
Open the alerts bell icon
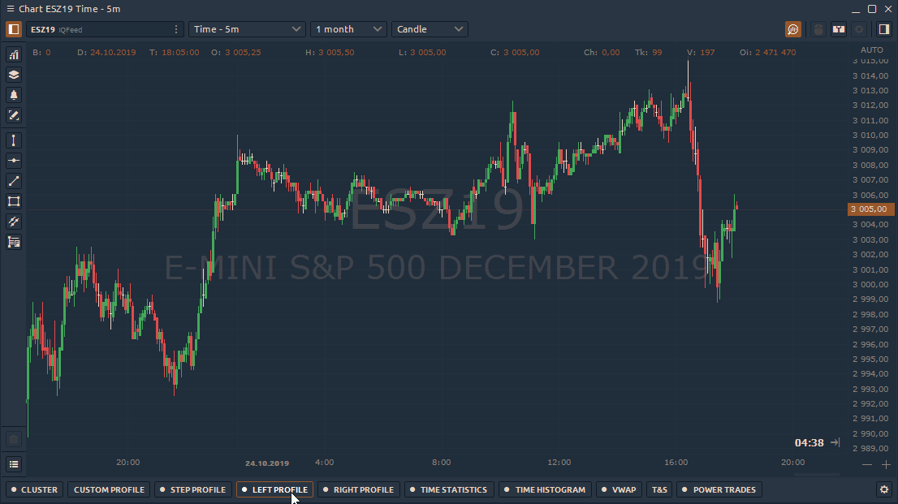pyautogui.click(x=14, y=95)
